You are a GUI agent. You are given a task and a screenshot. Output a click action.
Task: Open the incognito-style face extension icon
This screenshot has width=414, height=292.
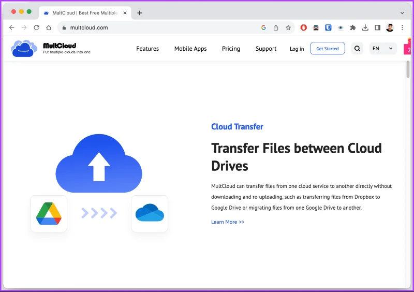pyautogui.click(x=316, y=27)
